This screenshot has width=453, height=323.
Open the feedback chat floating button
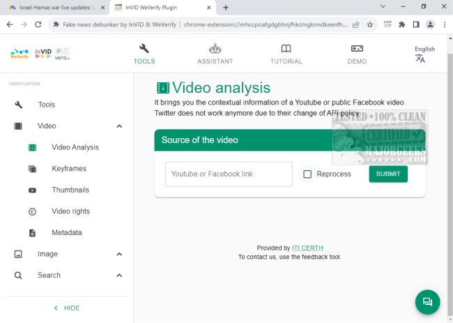tap(427, 302)
